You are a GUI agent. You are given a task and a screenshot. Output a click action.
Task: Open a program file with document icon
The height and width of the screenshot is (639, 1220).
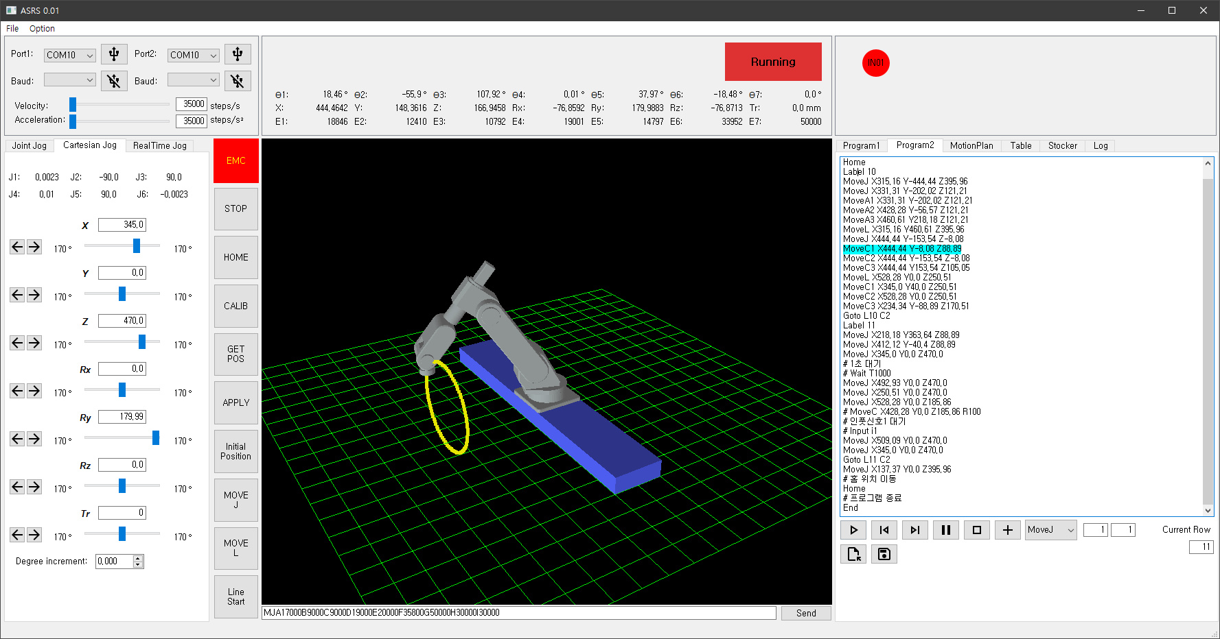tap(853, 554)
